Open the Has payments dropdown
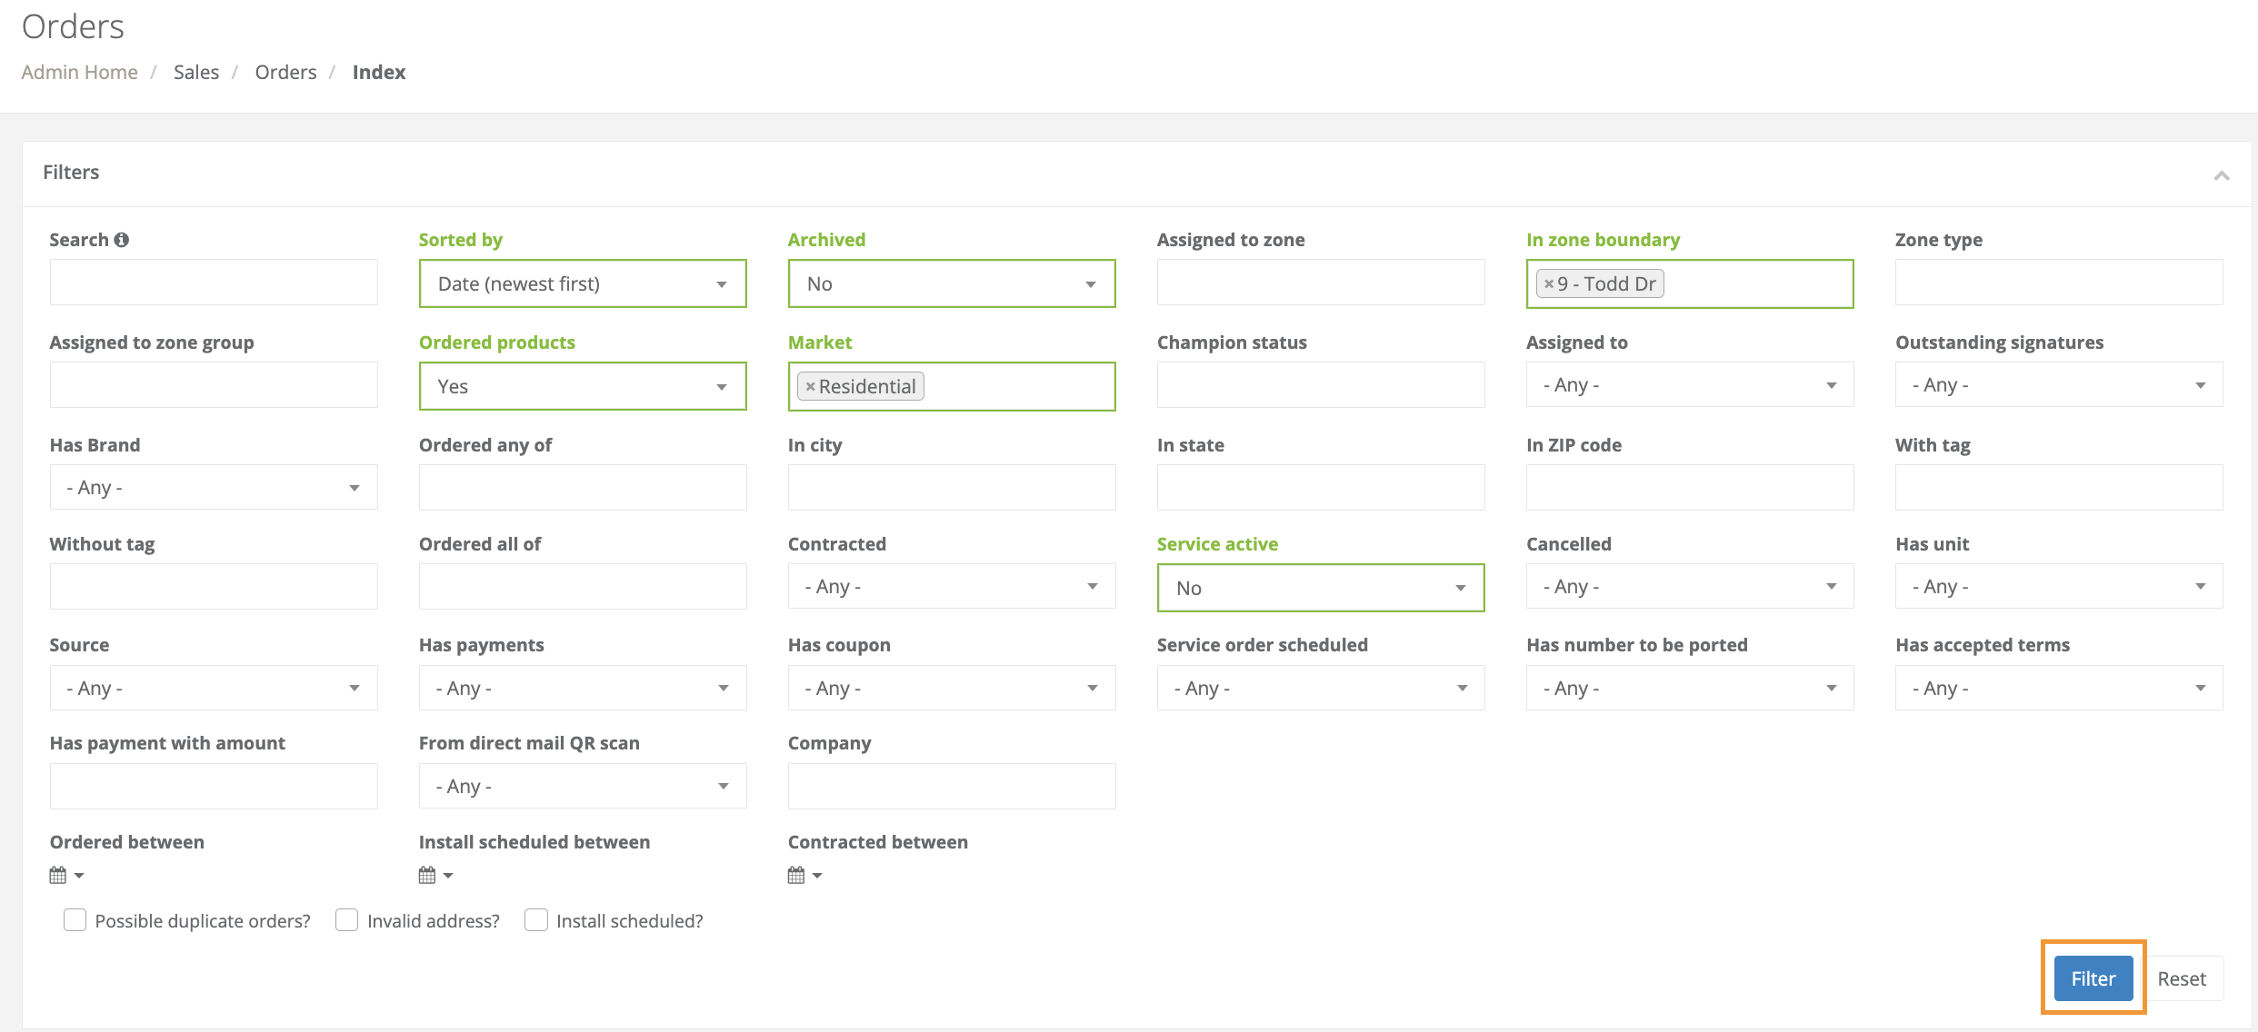Viewport: 2258px width, 1032px height. 582,689
